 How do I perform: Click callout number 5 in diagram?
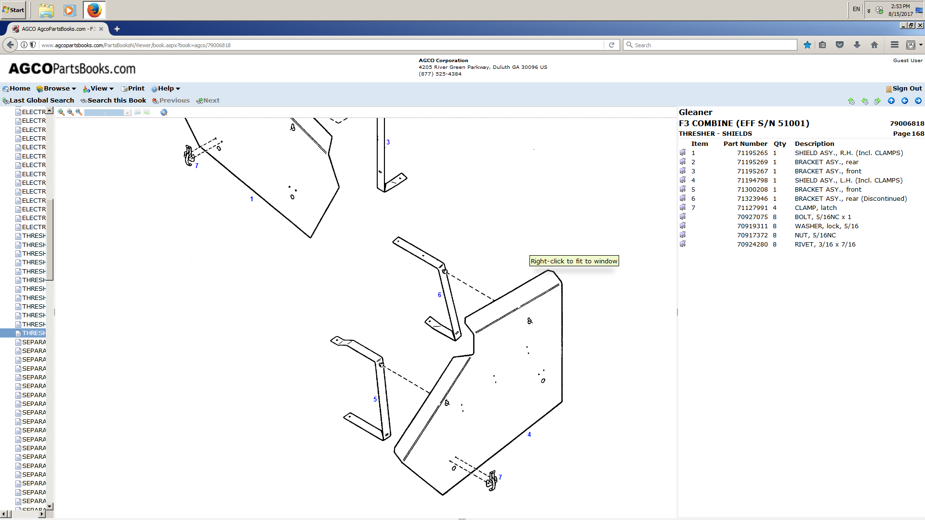pyautogui.click(x=375, y=399)
